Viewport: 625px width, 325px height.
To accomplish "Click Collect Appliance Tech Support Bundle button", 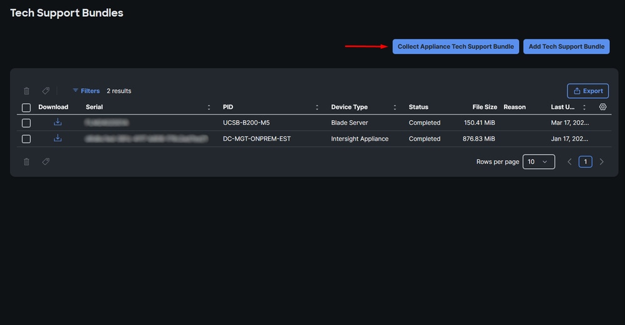I will (455, 46).
